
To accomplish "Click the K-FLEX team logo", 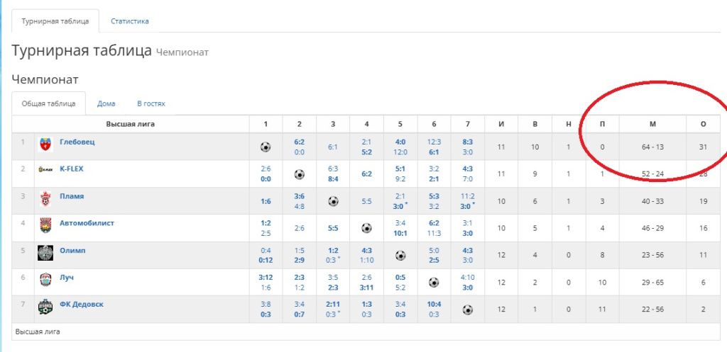I will 45,172.
